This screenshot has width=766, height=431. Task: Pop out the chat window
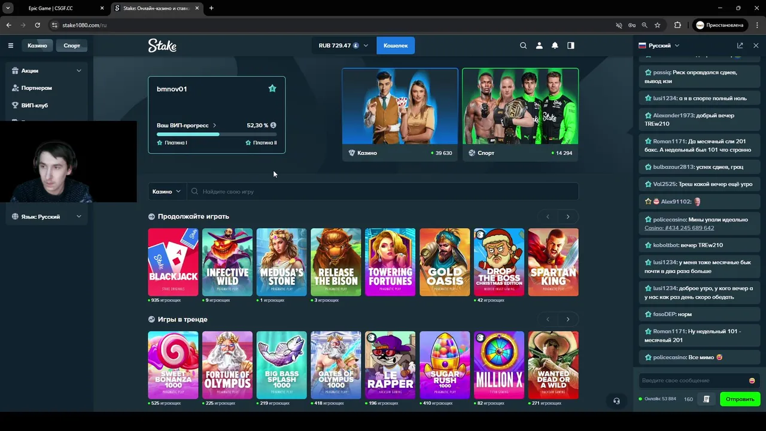(x=740, y=45)
